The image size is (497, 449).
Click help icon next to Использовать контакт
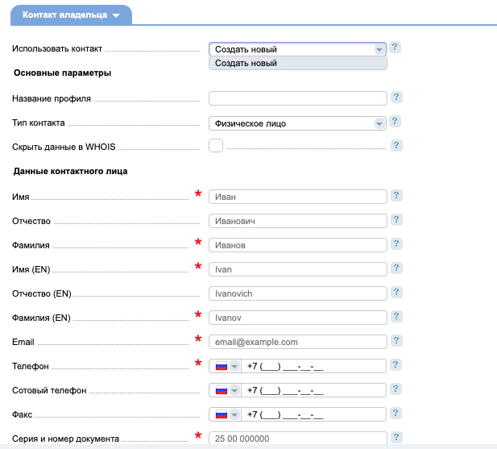[x=395, y=48]
